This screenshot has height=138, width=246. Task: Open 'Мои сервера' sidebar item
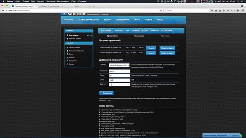73,35
